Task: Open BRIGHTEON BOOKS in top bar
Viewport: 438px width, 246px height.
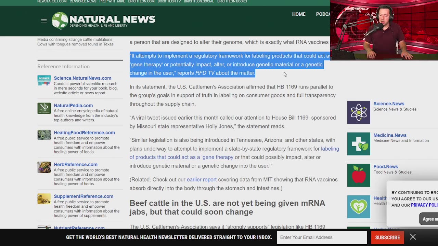Action: click(x=232, y=1)
